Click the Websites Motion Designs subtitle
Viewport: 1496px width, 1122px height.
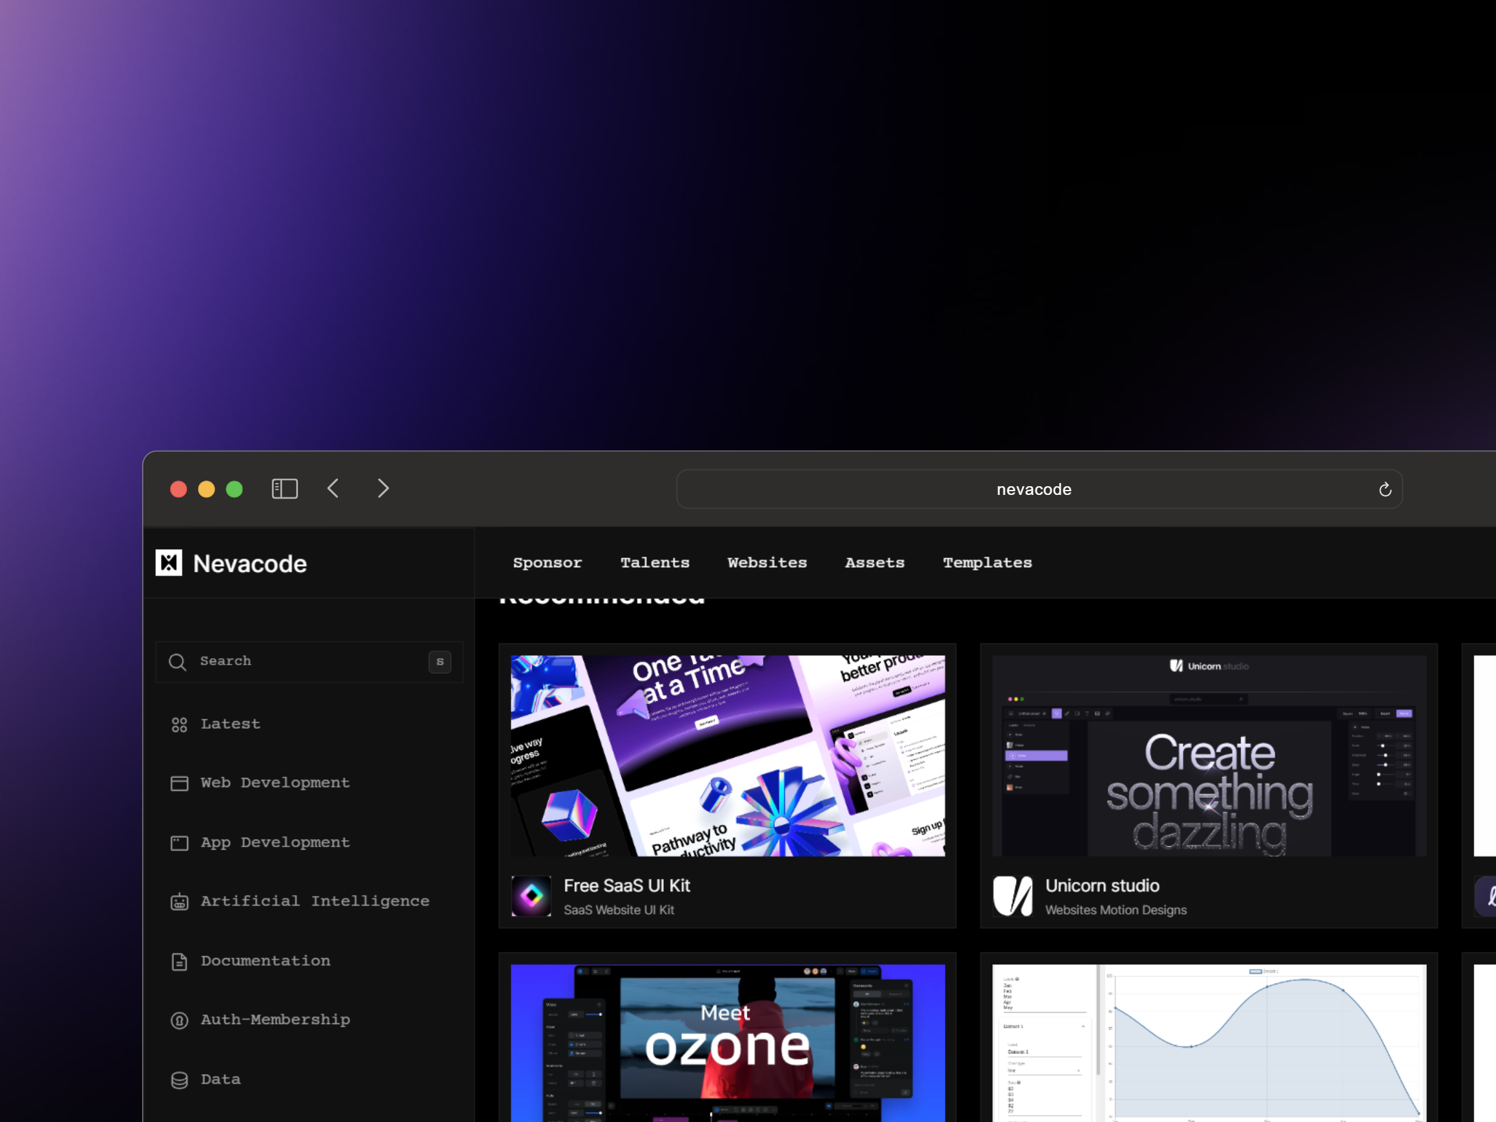tap(1116, 910)
